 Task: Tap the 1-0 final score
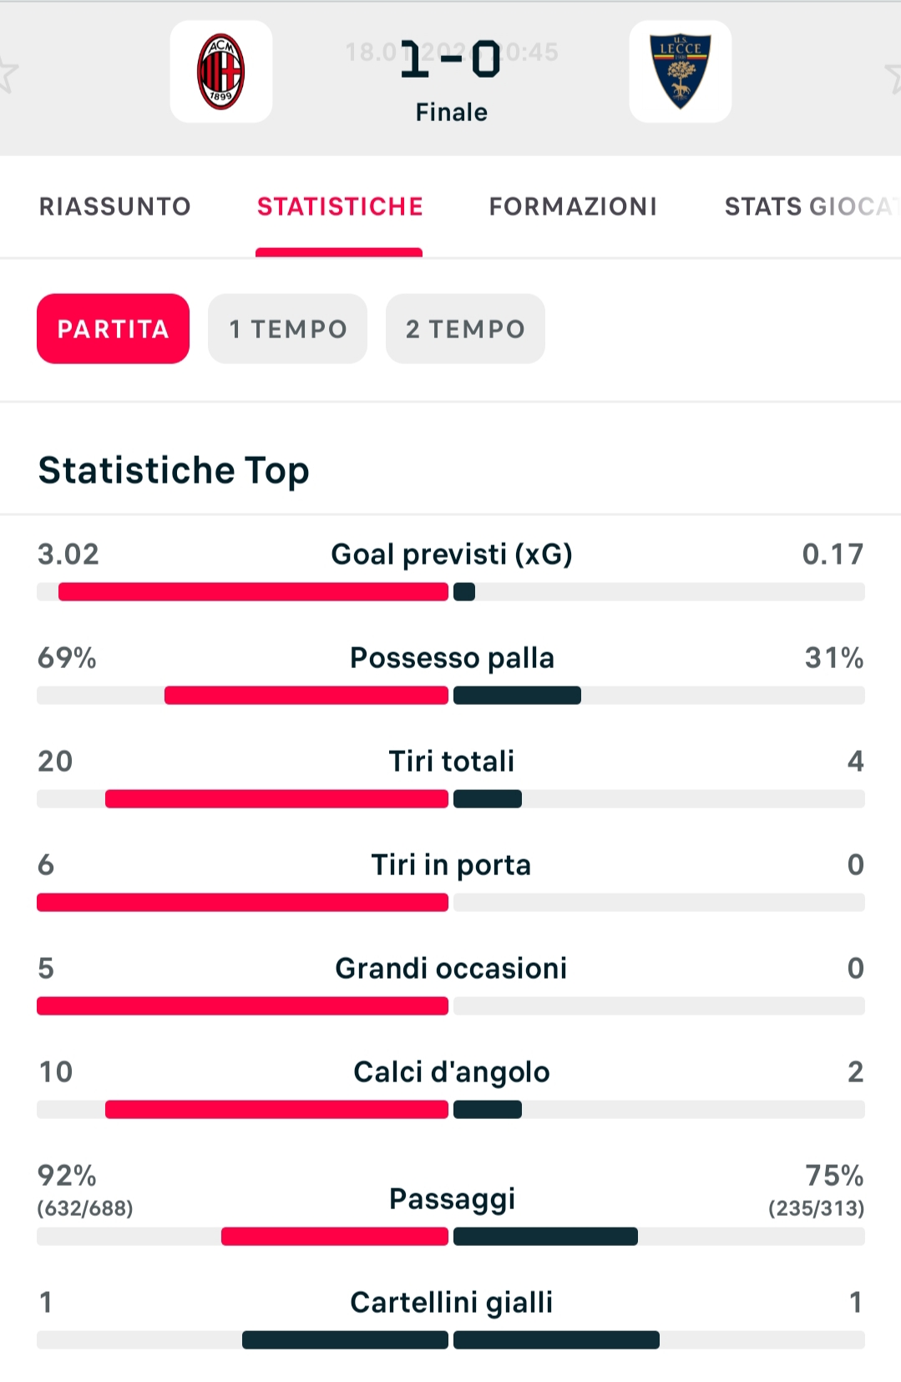451,61
